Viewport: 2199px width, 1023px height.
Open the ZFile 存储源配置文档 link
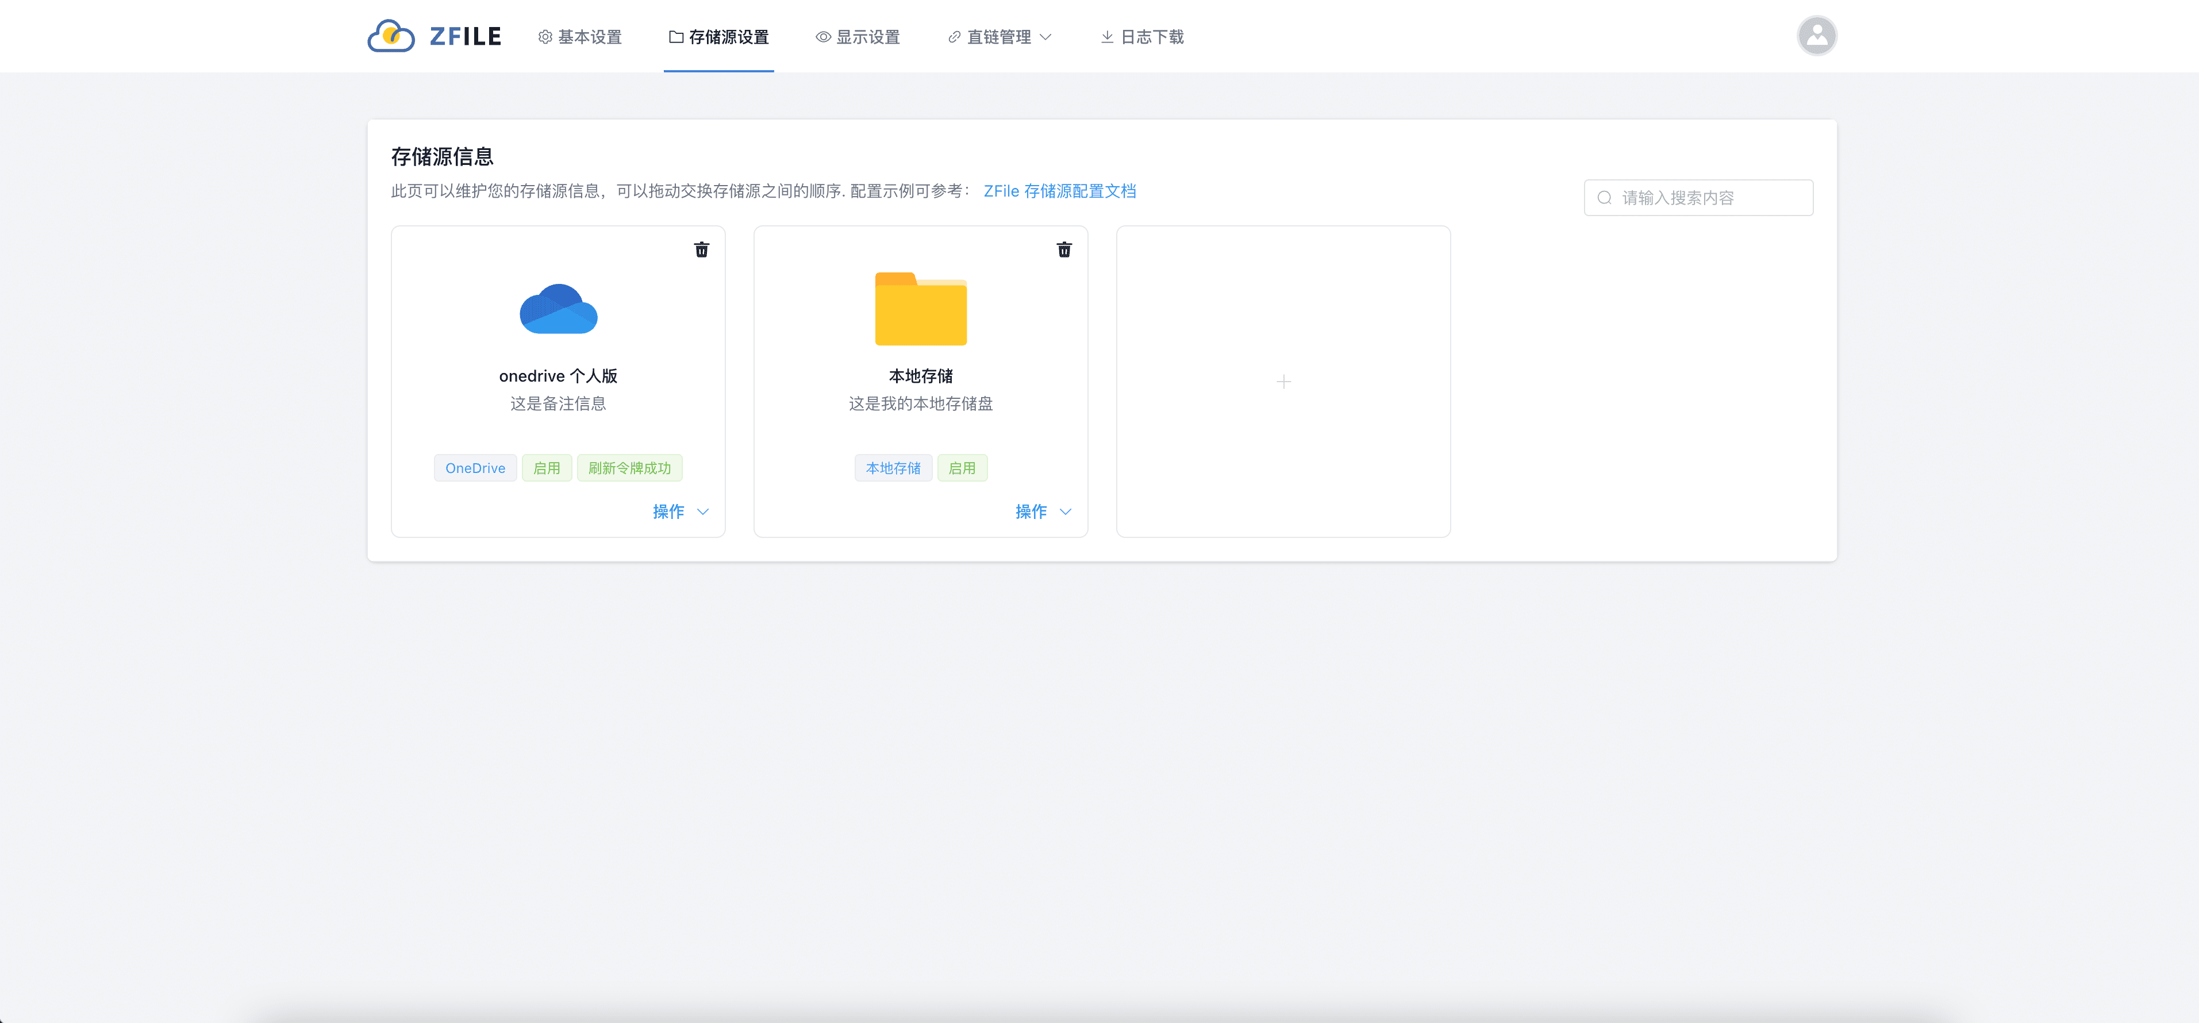(x=1059, y=191)
